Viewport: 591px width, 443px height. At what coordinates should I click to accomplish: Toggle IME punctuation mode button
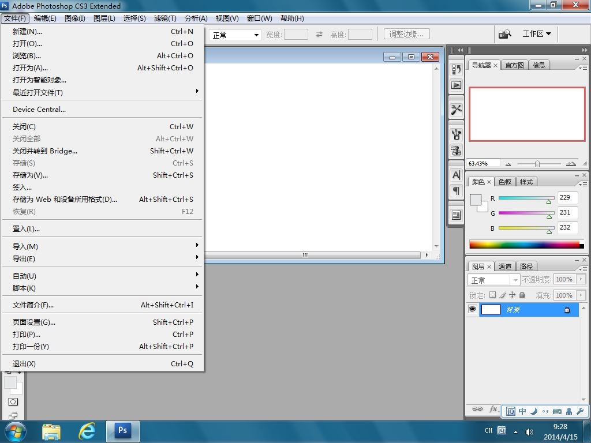[545, 411]
